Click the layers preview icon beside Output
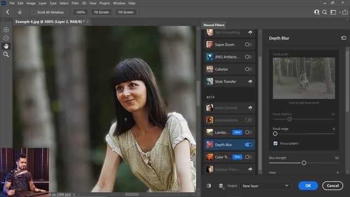The image size is (350, 197). click(x=221, y=186)
